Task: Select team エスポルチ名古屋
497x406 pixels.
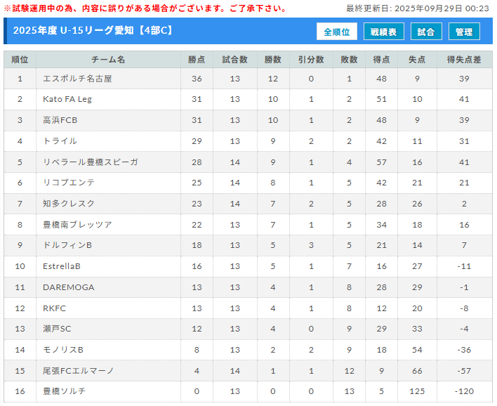Action: point(77,79)
